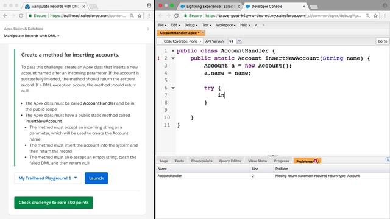390x219 pixels.
Task: Click the error marker on line 2
Action: [158, 58]
